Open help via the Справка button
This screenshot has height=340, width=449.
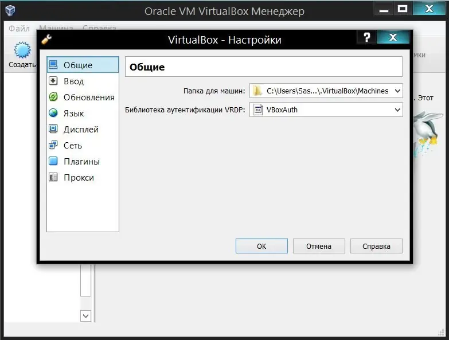coord(376,246)
